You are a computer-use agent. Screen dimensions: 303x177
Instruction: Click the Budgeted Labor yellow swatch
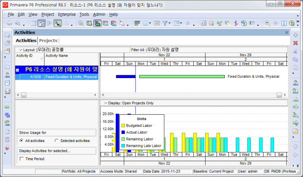123,125
